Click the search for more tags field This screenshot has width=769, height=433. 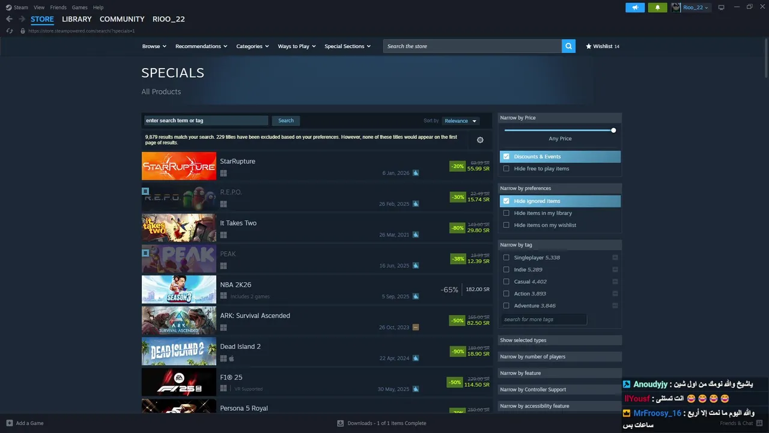pos(544,319)
